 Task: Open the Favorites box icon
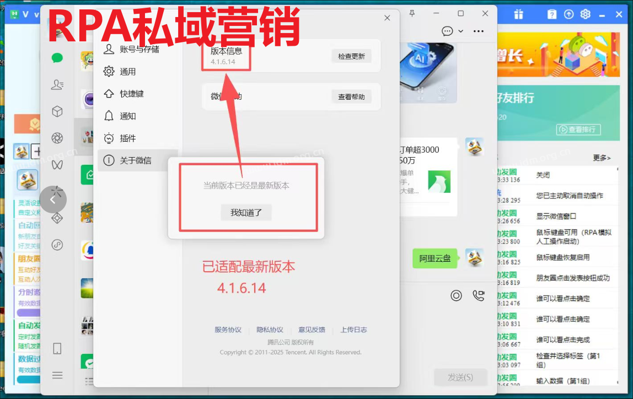[57, 111]
